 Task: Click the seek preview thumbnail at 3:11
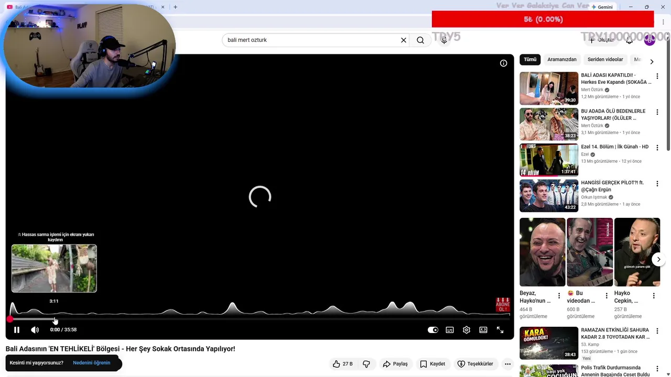coord(54,268)
